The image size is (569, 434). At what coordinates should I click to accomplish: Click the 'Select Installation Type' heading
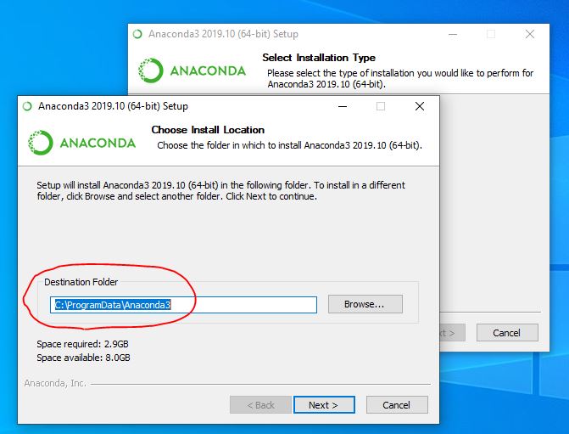pos(319,58)
